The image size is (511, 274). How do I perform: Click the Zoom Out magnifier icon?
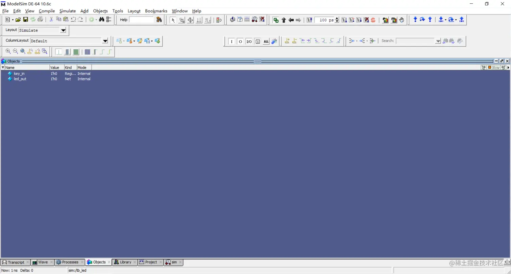click(16, 51)
